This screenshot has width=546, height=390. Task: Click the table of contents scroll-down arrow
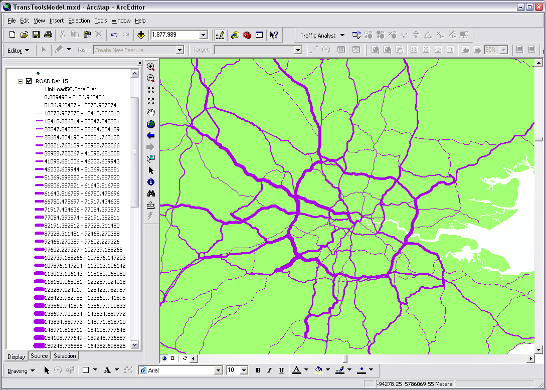tap(135, 345)
